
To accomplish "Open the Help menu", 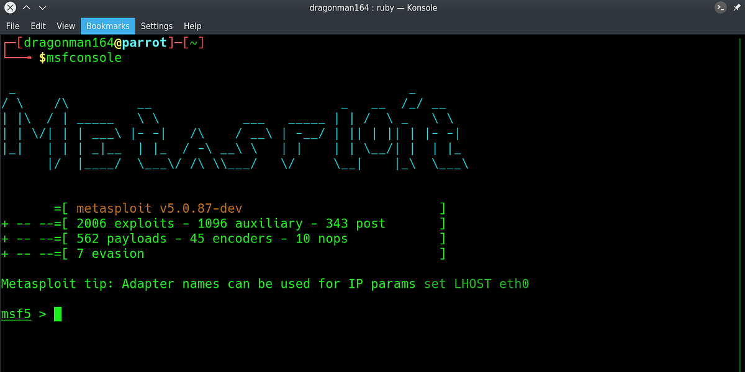I will (192, 26).
